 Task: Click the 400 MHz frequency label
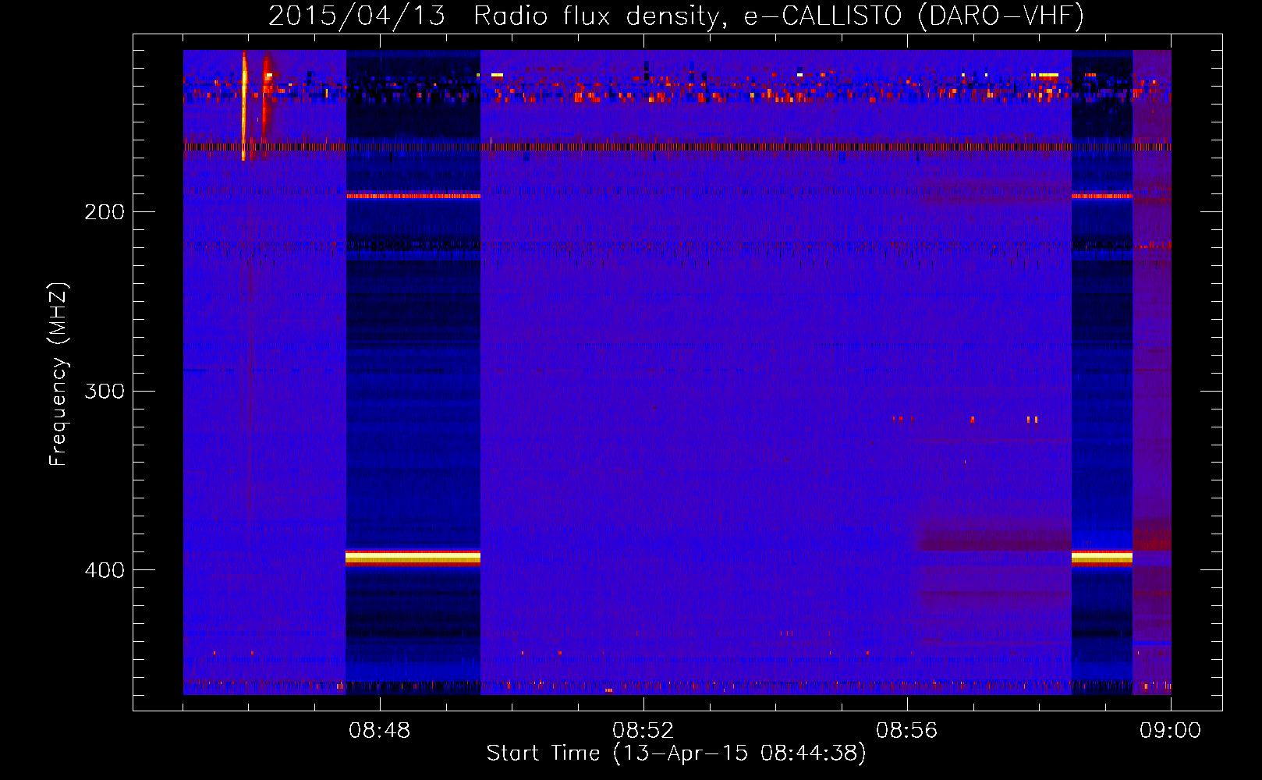click(105, 569)
